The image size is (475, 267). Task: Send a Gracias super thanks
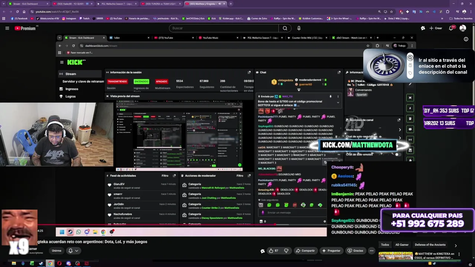coord(355,251)
